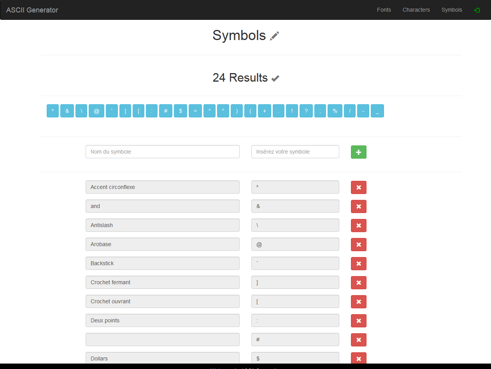Viewport: 491px width, 369px height.
Task: Click the green plus add symbol button
Action: pos(359,152)
